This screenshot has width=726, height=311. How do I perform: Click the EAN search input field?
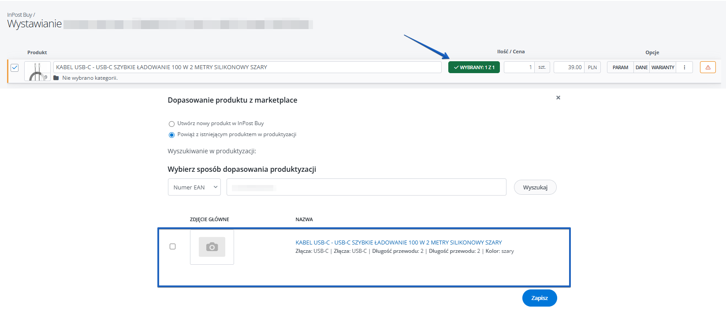pos(366,187)
